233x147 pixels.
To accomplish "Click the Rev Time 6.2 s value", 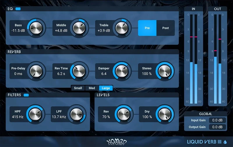I will [x=61, y=74].
